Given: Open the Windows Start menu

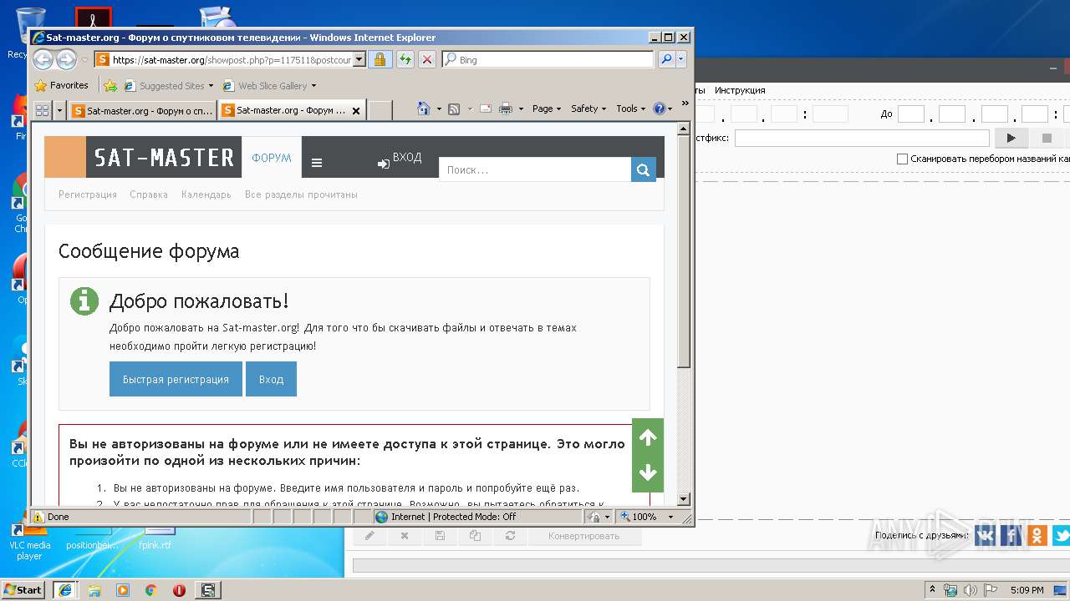Looking at the screenshot, I should click(x=23, y=589).
